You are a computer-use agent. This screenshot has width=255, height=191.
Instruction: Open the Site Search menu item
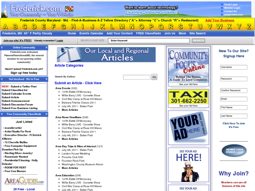[197, 33]
